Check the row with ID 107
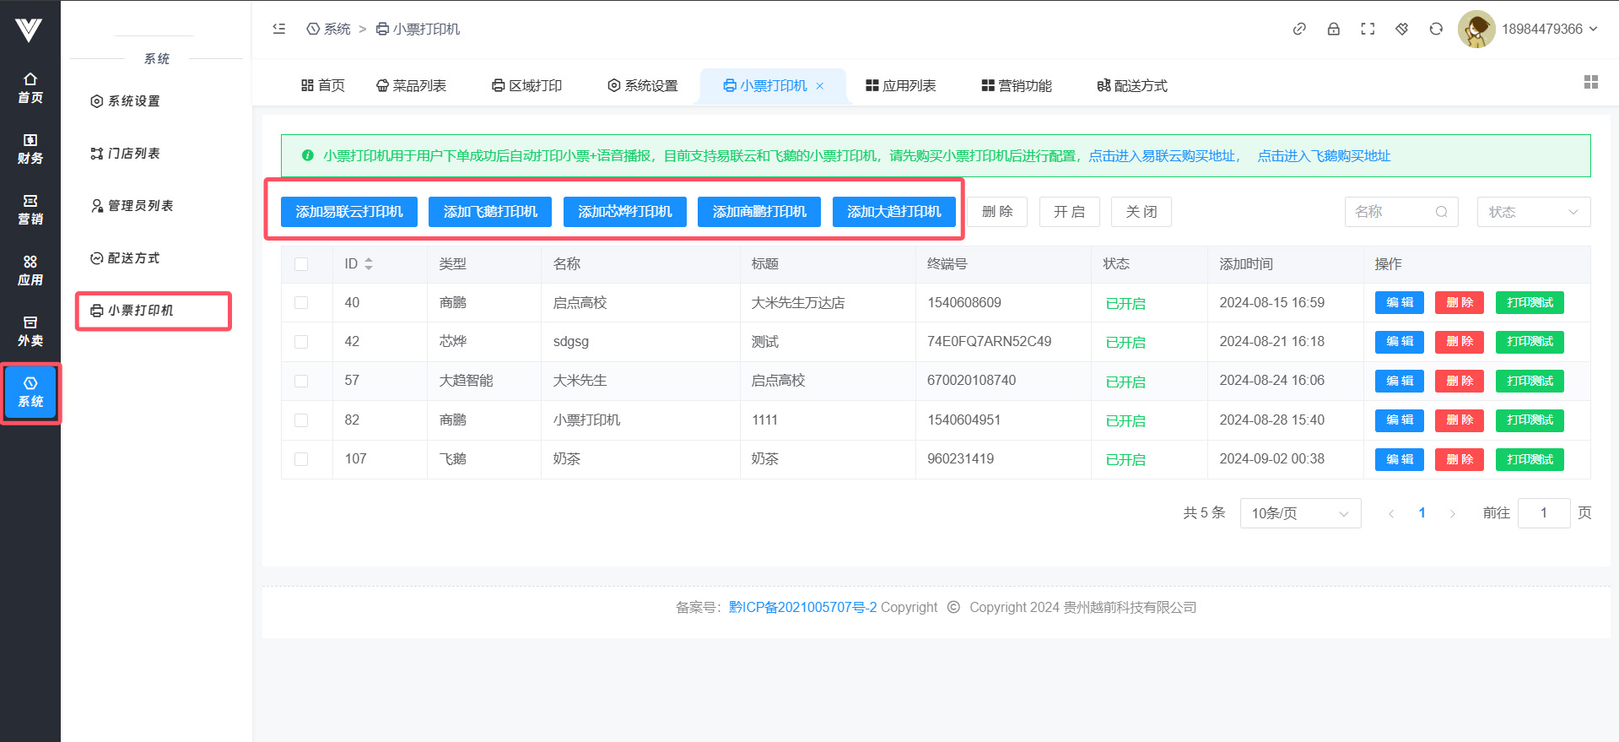1619x742 pixels. point(301,459)
